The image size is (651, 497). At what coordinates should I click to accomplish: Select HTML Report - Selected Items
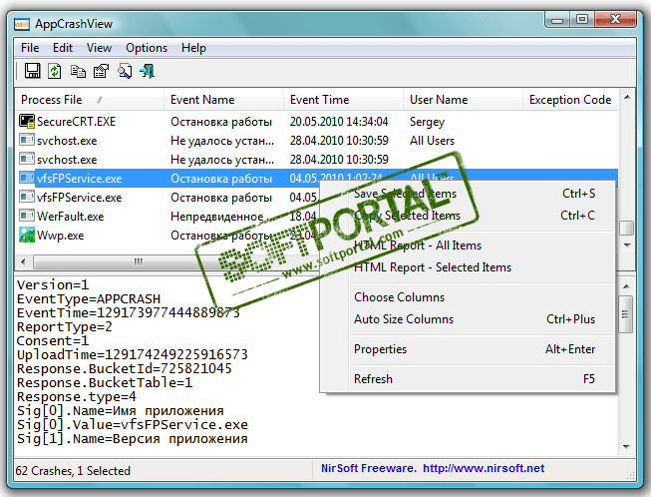pos(469,267)
